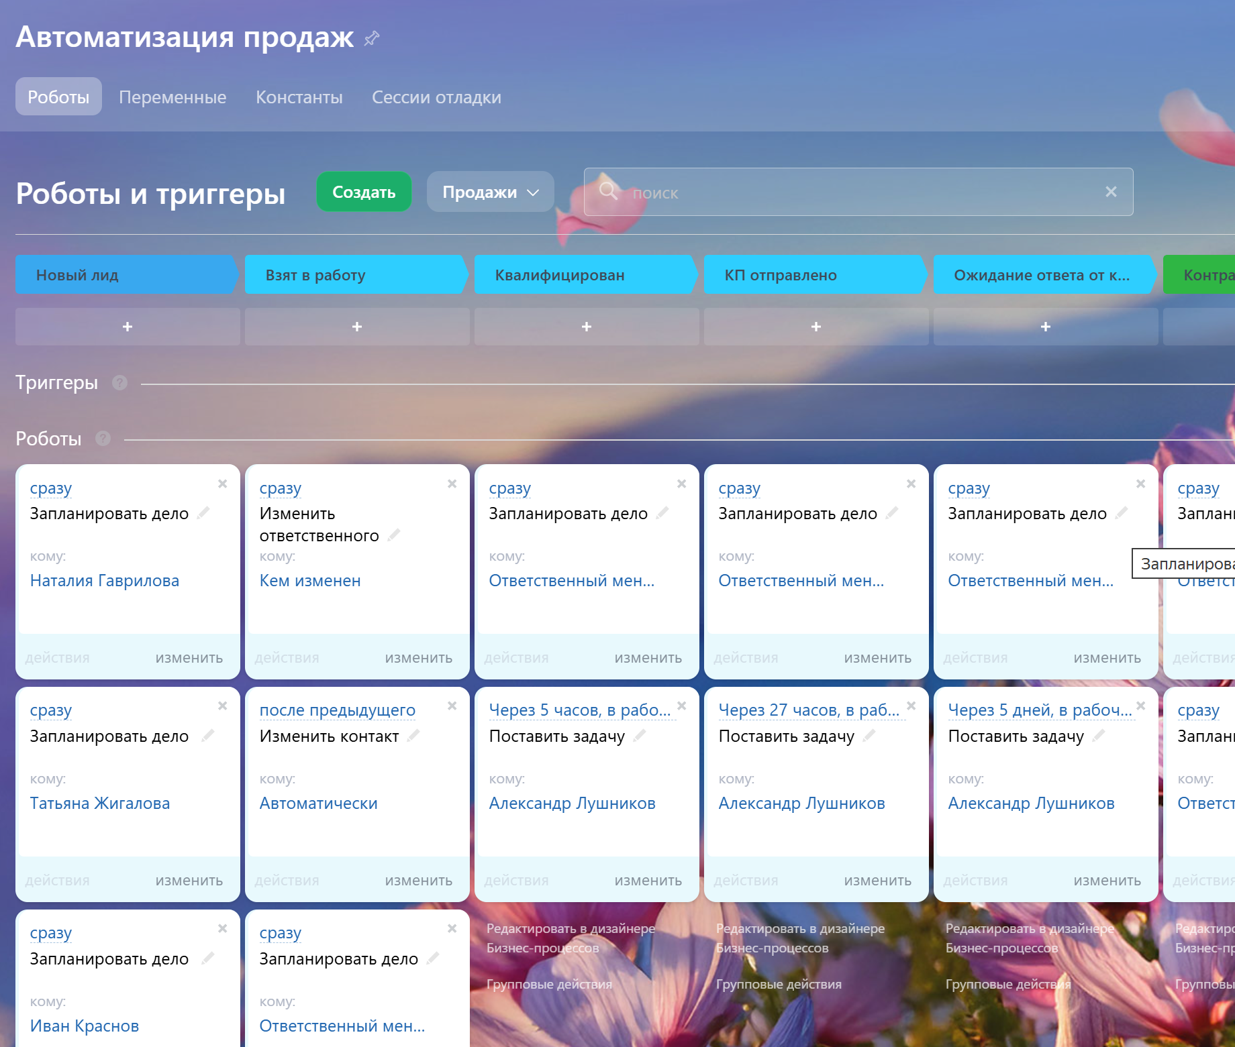The height and width of the screenshot is (1047, 1235).
Task: Switch to the Переменные tab
Action: 172,97
